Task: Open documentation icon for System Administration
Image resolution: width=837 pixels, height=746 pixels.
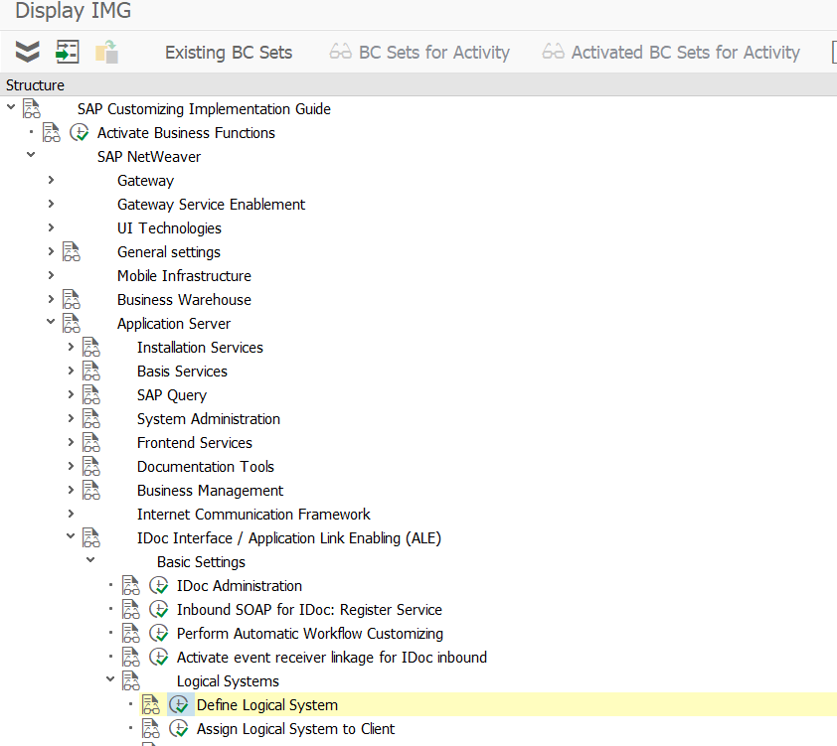Action: pyautogui.click(x=90, y=418)
